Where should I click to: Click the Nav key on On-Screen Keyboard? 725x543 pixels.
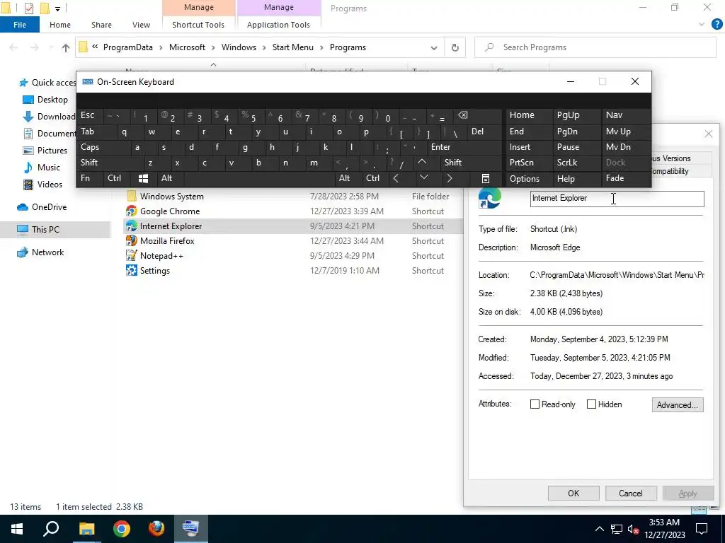[x=614, y=115]
